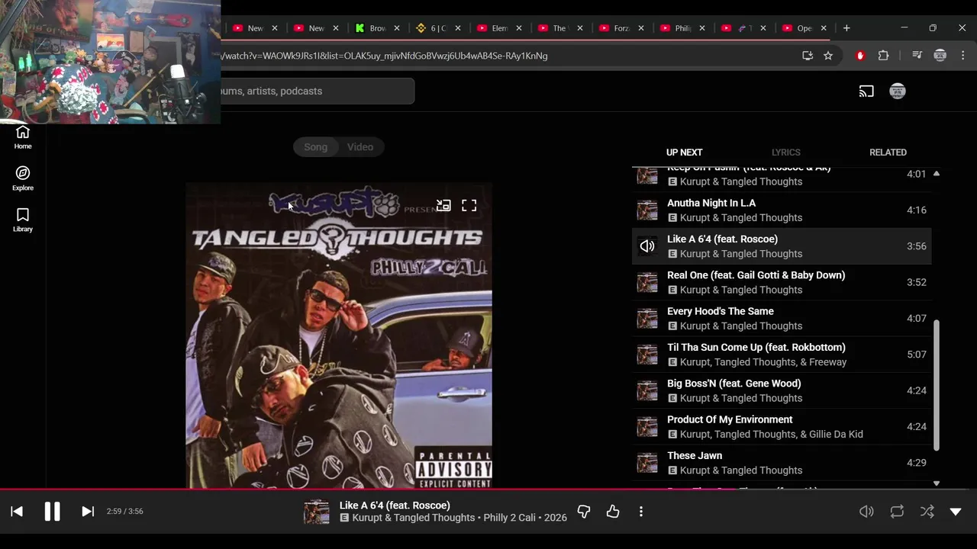Screen dimensions: 977x549
Task: Open the red ad-blocker extension icon
Action: point(860,56)
